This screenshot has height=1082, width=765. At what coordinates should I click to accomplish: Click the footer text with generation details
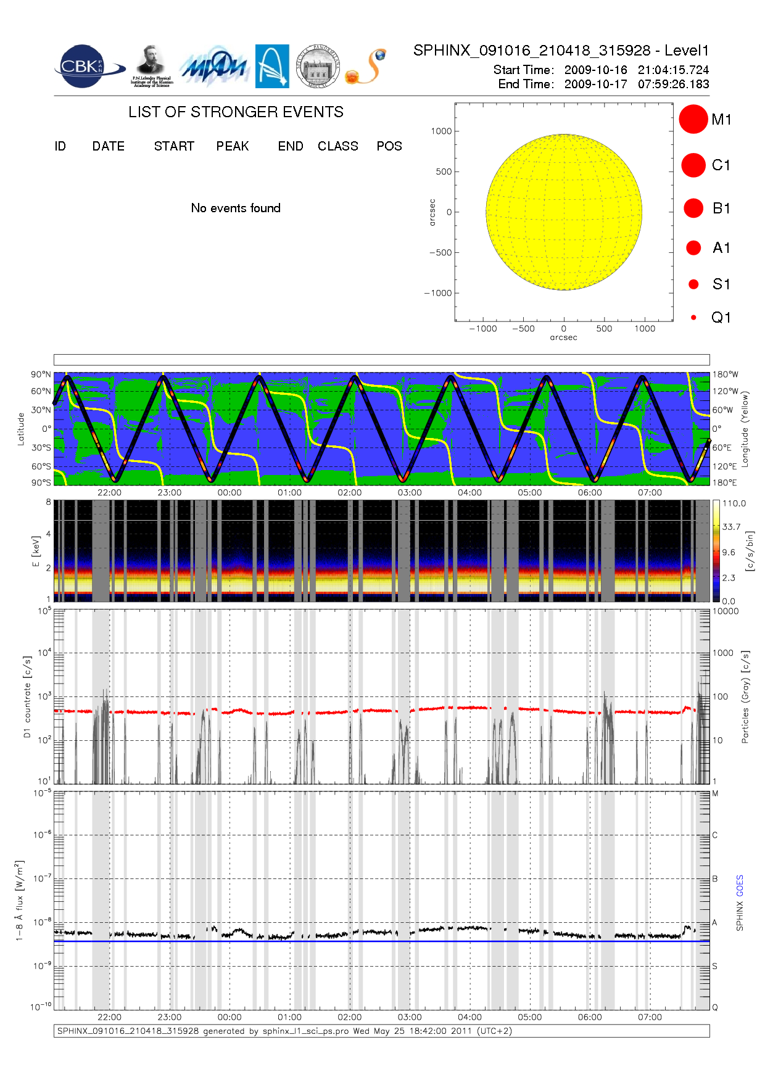[284, 1031]
